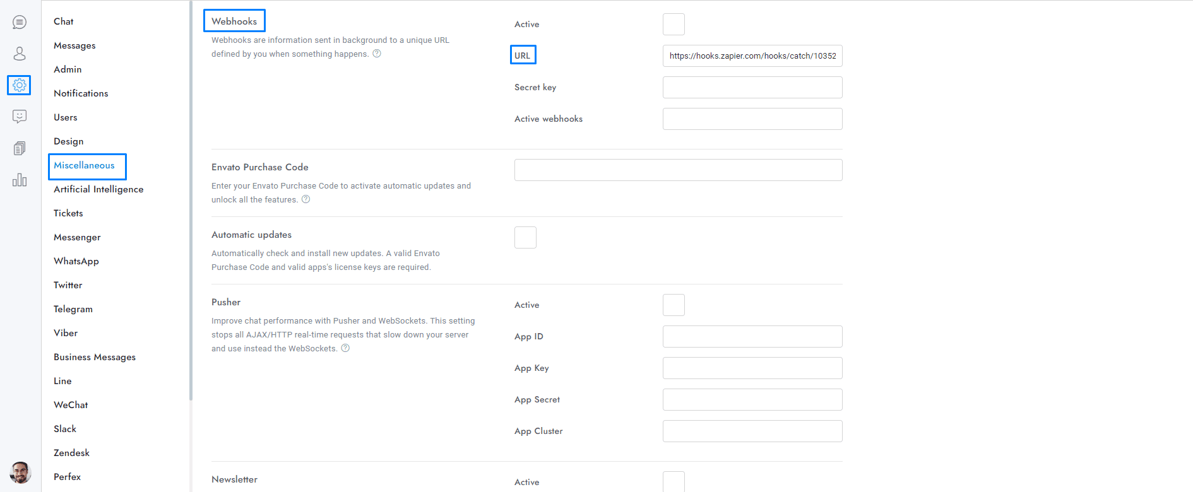Go to the WhatsApp settings section
The image size is (1193, 492).
click(76, 261)
